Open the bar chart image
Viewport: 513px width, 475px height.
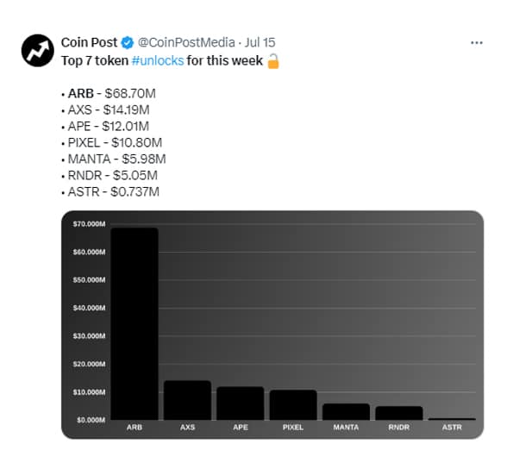point(272,324)
